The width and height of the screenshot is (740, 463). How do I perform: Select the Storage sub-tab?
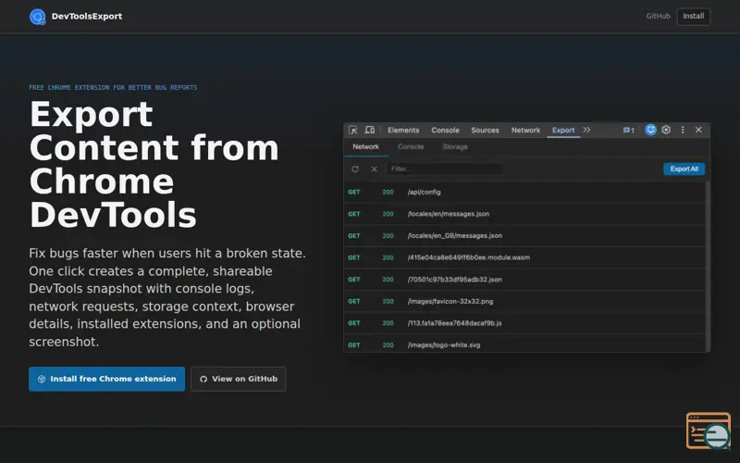455,147
